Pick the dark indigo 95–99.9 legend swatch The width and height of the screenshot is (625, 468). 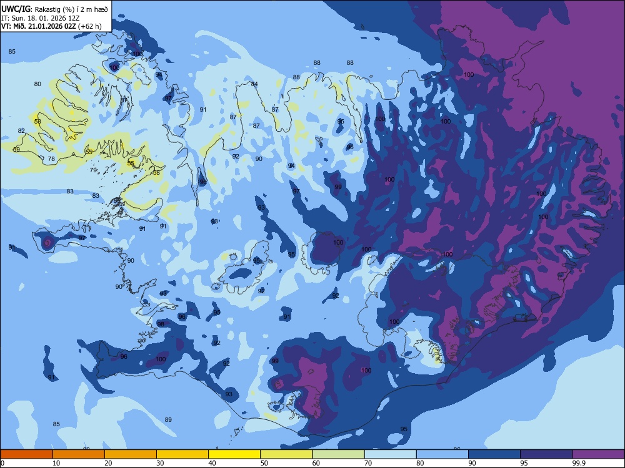546,454
